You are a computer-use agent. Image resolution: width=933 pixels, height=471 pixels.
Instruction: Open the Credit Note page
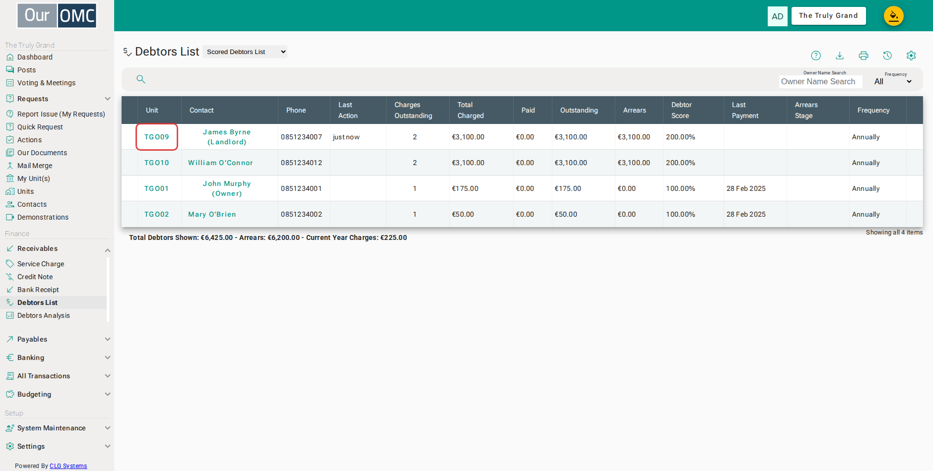point(35,277)
